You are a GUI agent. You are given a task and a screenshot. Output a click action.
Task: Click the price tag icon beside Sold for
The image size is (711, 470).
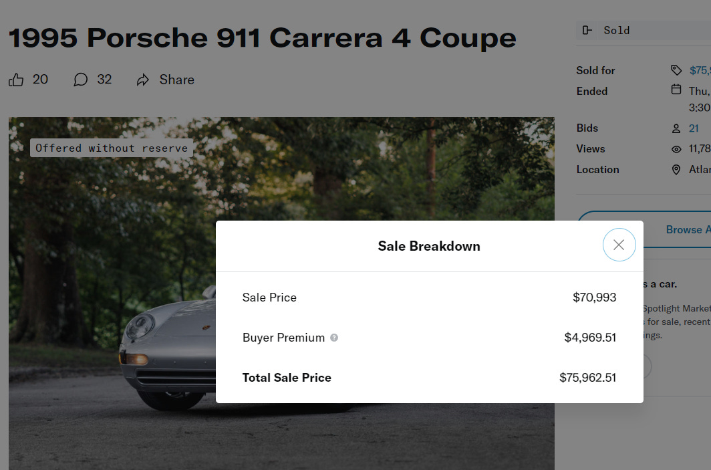coord(676,70)
